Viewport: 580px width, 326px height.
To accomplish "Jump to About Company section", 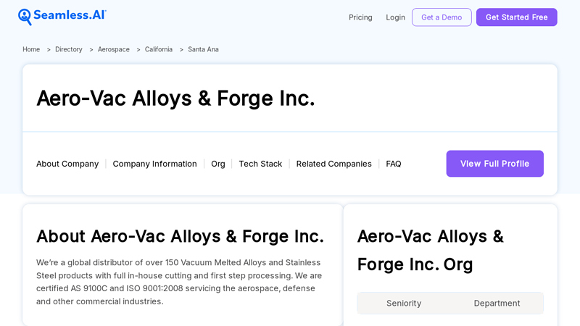I will pyautogui.click(x=67, y=164).
